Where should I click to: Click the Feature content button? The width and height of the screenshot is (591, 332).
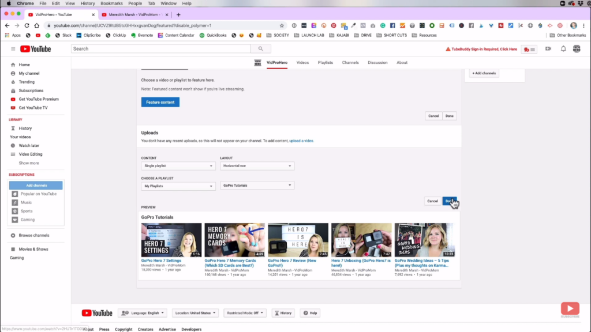point(160,103)
